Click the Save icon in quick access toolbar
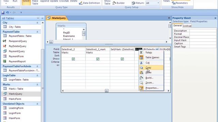218x122 pixels. [3, 13]
